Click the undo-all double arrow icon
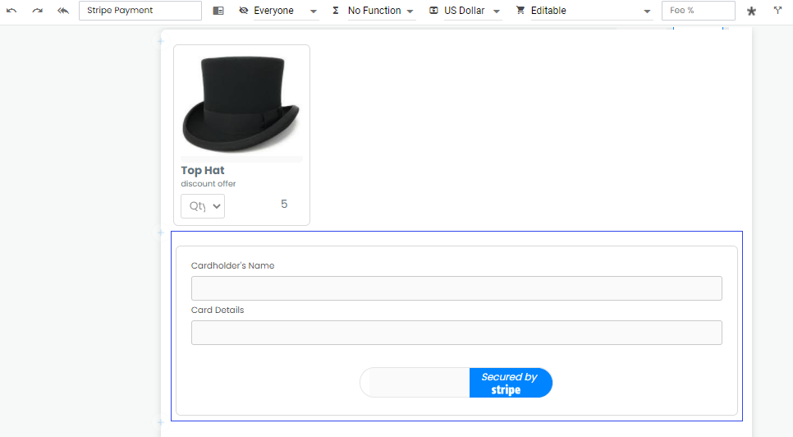 [63, 10]
